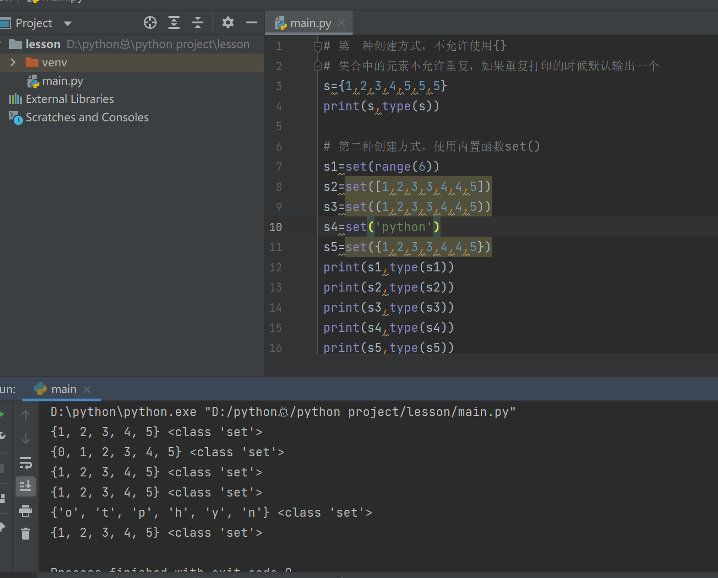Expand the venv folder
Viewport: 718px width, 578px height.
pos(13,62)
